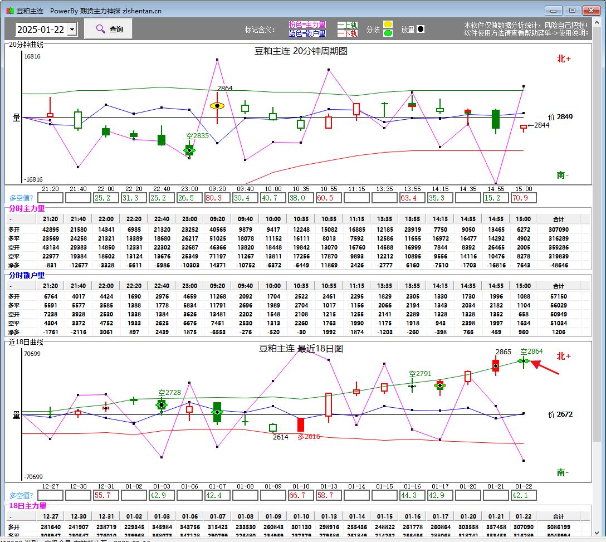Click the 66.7 box under 01-10

tap(301, 495)
